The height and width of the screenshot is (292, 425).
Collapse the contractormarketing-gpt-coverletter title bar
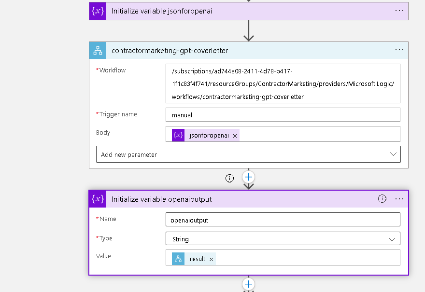(249, 50)
